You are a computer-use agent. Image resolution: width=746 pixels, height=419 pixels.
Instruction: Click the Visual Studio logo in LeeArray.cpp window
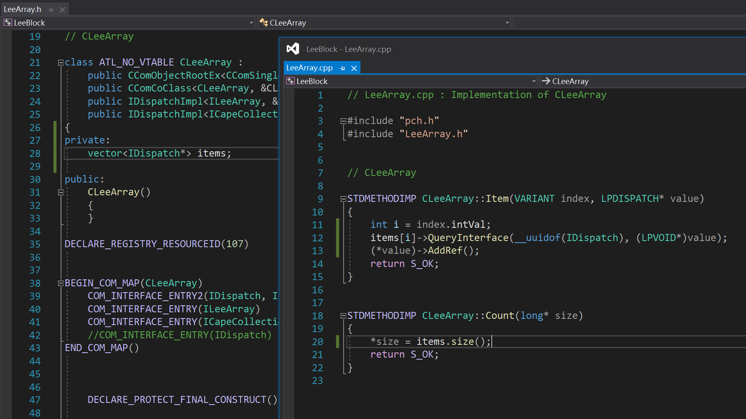click(x=293, y=49)
